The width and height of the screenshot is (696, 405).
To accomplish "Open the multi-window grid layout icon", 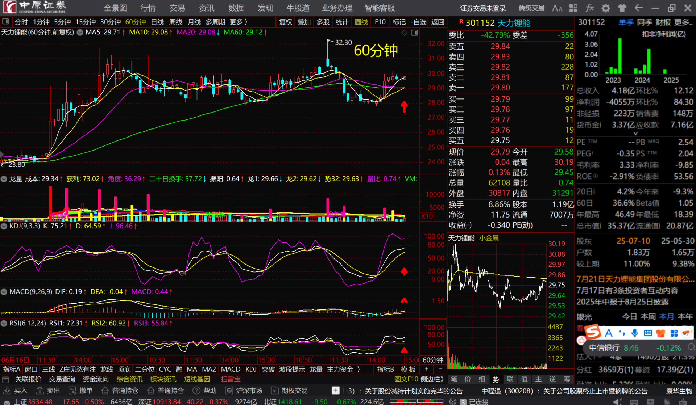I will point(573,8).
